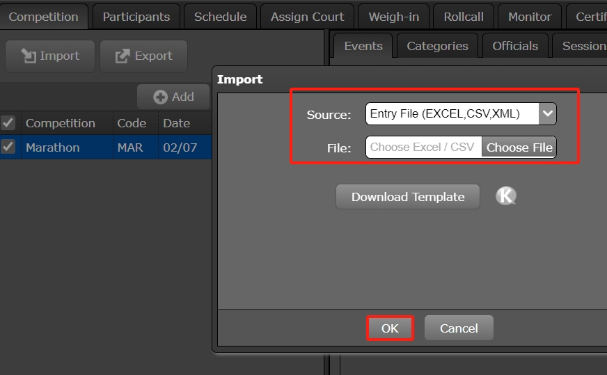
Task: Select the Officials sub-tab
Action: (515, 46)
